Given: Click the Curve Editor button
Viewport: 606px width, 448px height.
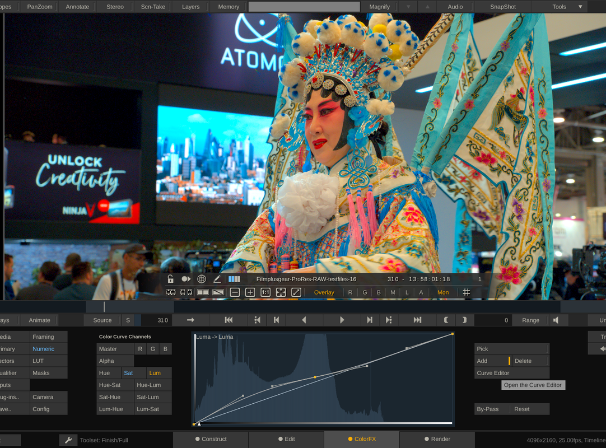Looking at the screenshot, I should point(512,373).
